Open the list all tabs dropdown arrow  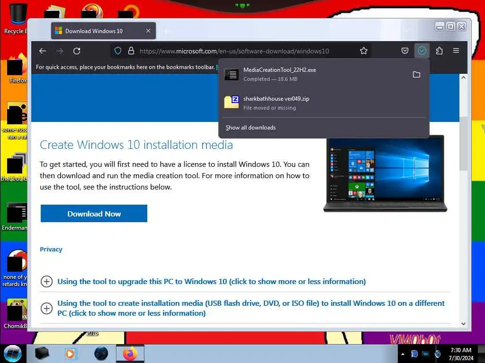pos(406,31)
